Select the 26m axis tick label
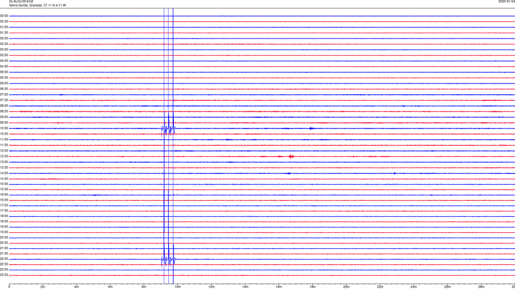 447,287
